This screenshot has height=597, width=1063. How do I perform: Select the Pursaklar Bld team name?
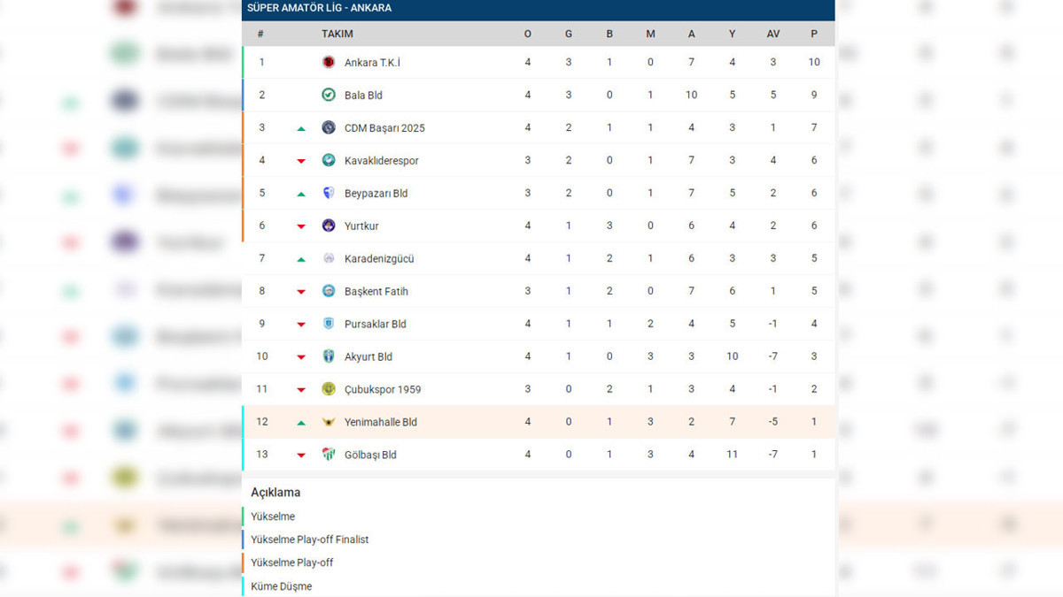(x=376, y=324)
